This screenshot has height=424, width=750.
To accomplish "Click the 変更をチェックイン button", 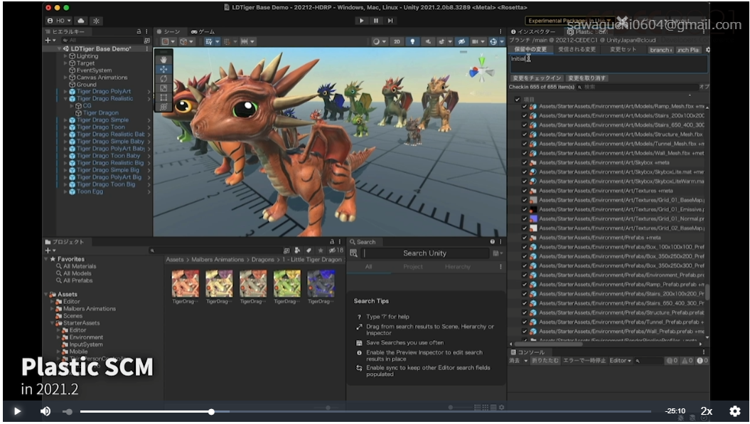I will click(x=537, y=78).
